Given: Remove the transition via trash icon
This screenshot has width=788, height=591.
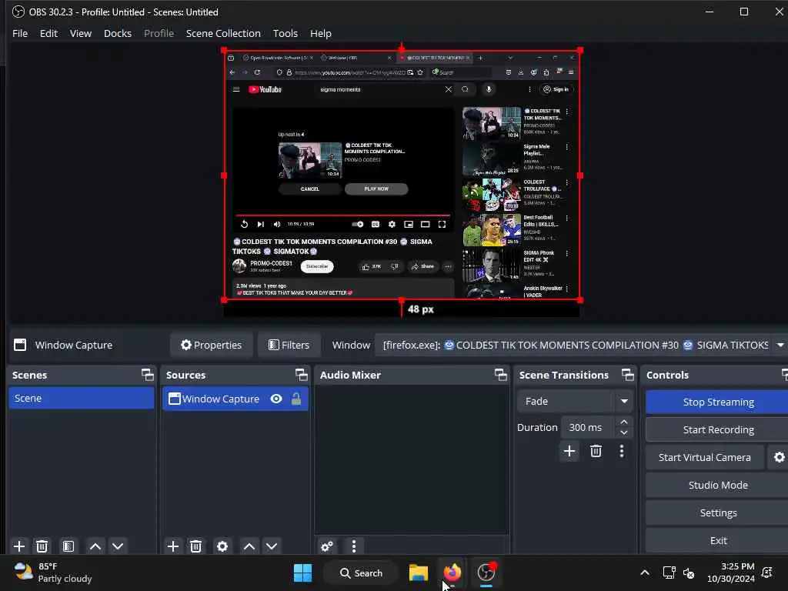Looking at the screenshot, I should click(596, 451).
